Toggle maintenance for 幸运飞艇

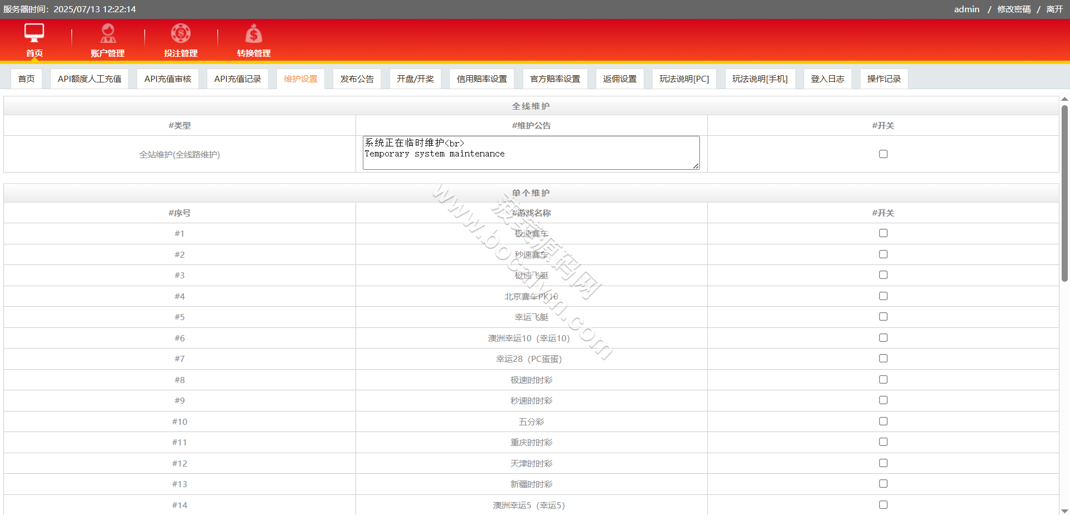tap(883, 317)
